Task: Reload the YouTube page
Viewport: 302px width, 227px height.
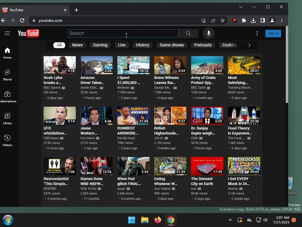Action: (x=22, y=20)
